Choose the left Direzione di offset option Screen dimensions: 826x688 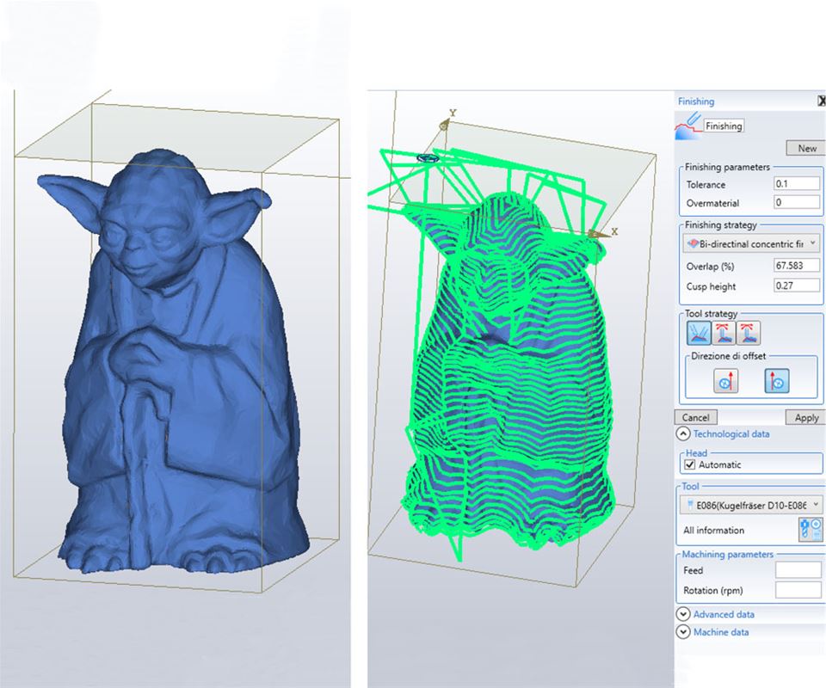725,381
